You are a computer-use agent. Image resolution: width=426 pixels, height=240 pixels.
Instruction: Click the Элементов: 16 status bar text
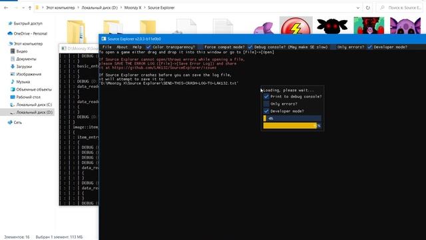pos(17,237)
